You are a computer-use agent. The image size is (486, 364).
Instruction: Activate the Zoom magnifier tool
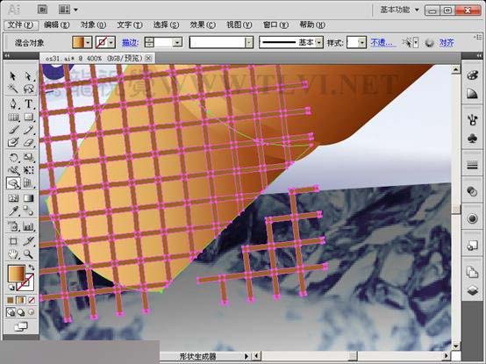28,254
